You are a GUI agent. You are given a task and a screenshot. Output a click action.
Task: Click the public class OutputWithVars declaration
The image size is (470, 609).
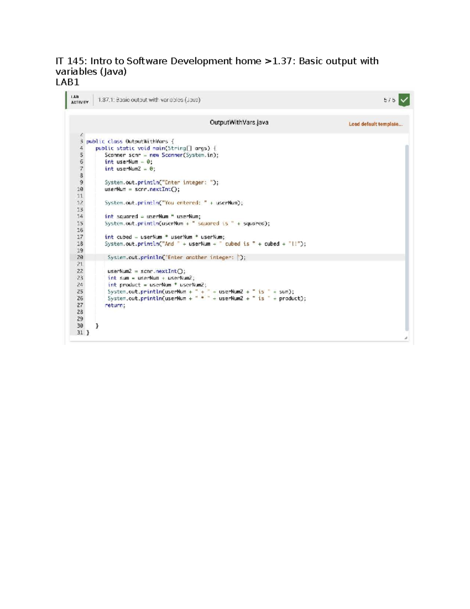[x=130, y=141]
